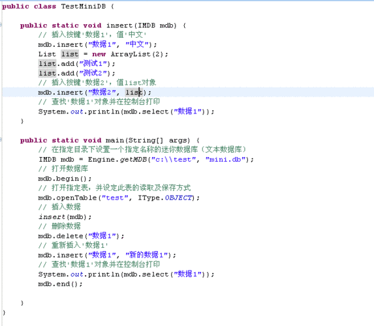Click the comment 重新插入'数据1'
374x326 pixels.
click(73, 245)
